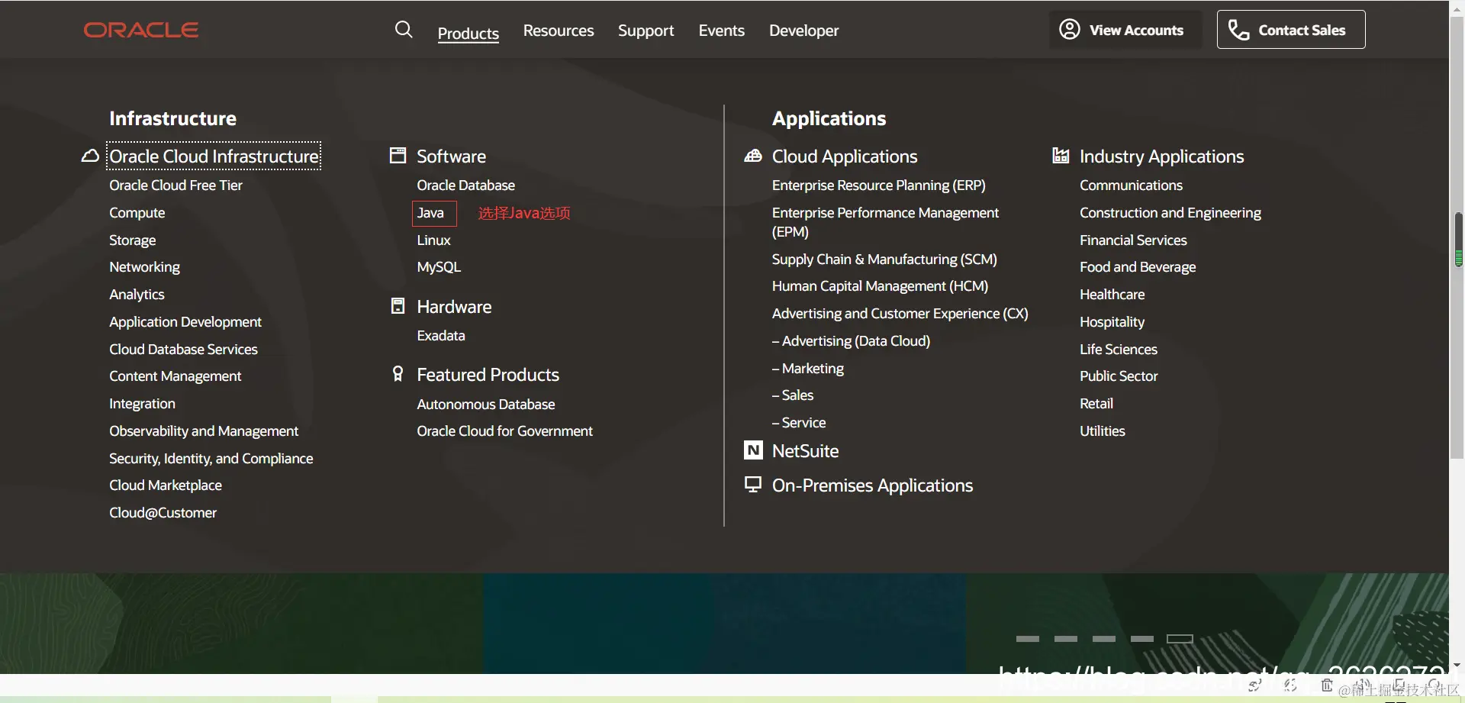Select the Communications industry

click(1131, 185)
